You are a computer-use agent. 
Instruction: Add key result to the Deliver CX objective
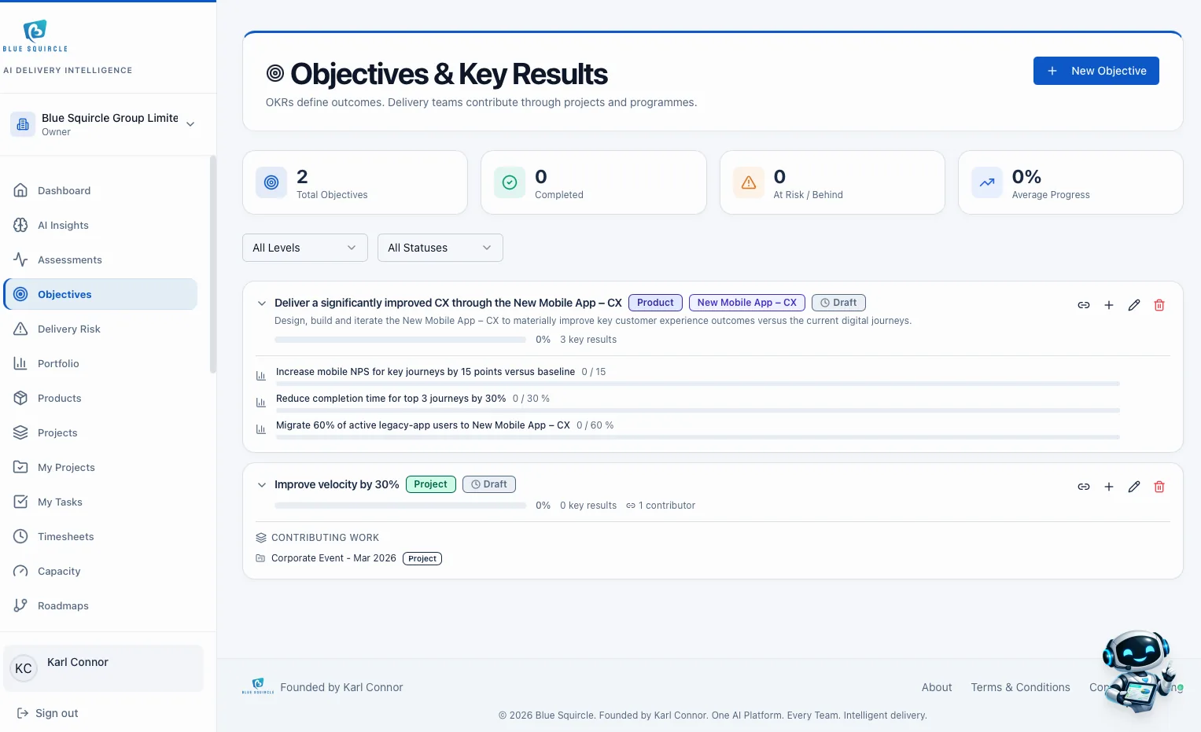1109,305
